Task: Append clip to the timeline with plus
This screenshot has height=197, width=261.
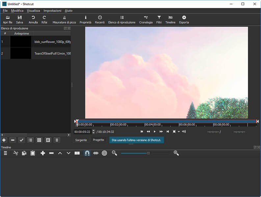Action: (43, 153)
